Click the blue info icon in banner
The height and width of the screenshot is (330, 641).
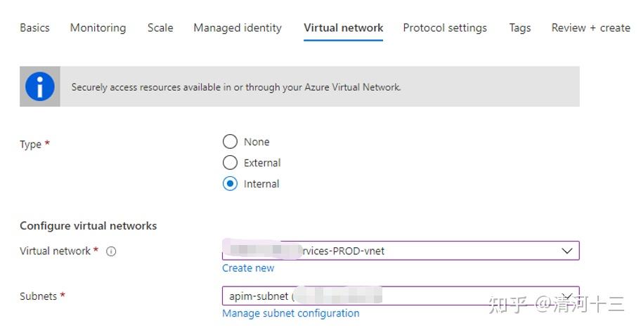[x=40, y=87]
